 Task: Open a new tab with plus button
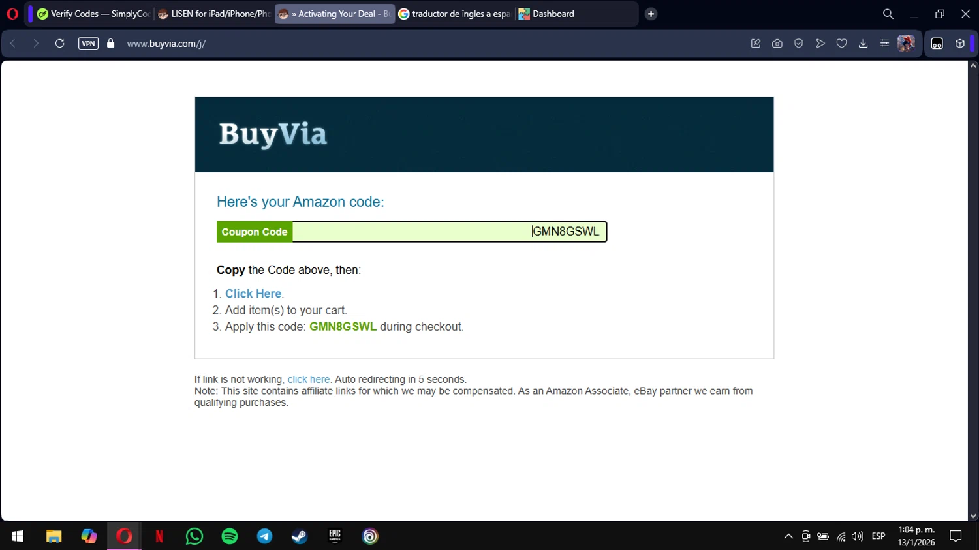coord(651,14)
